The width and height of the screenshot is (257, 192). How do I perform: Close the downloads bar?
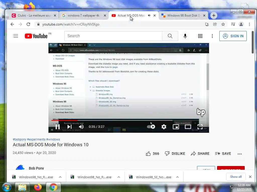click(x=250, y=177)
